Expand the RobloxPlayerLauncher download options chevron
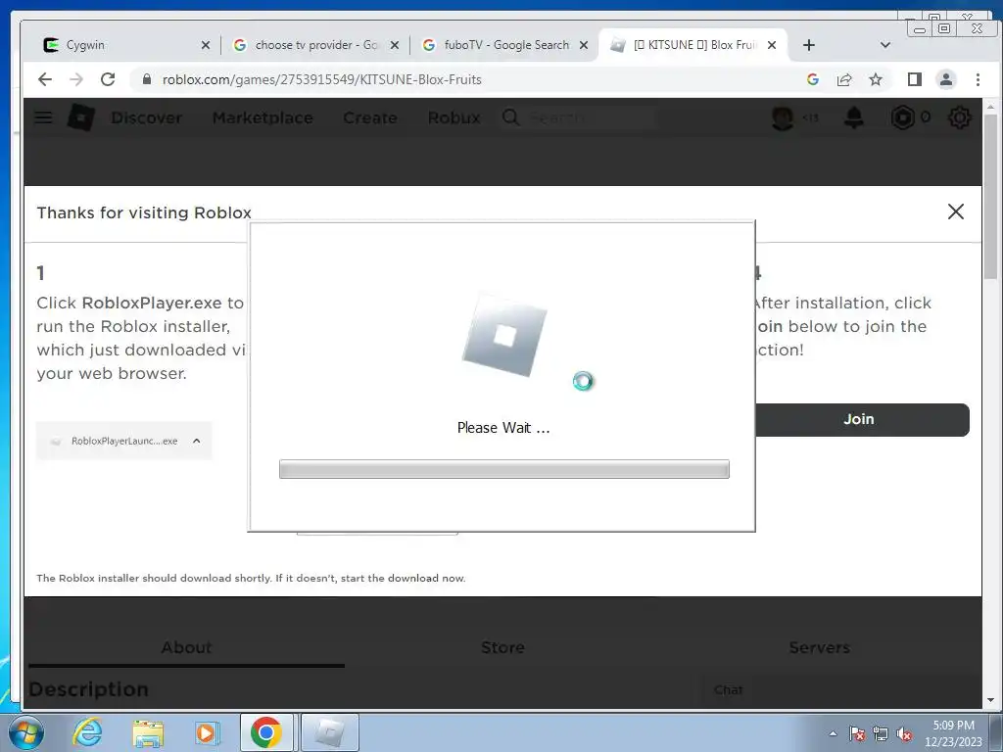 point(196,441)
